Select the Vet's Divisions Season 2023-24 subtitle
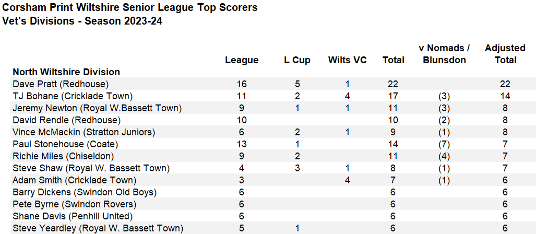This screenshot has height=234, width=536. pos(82,21)
